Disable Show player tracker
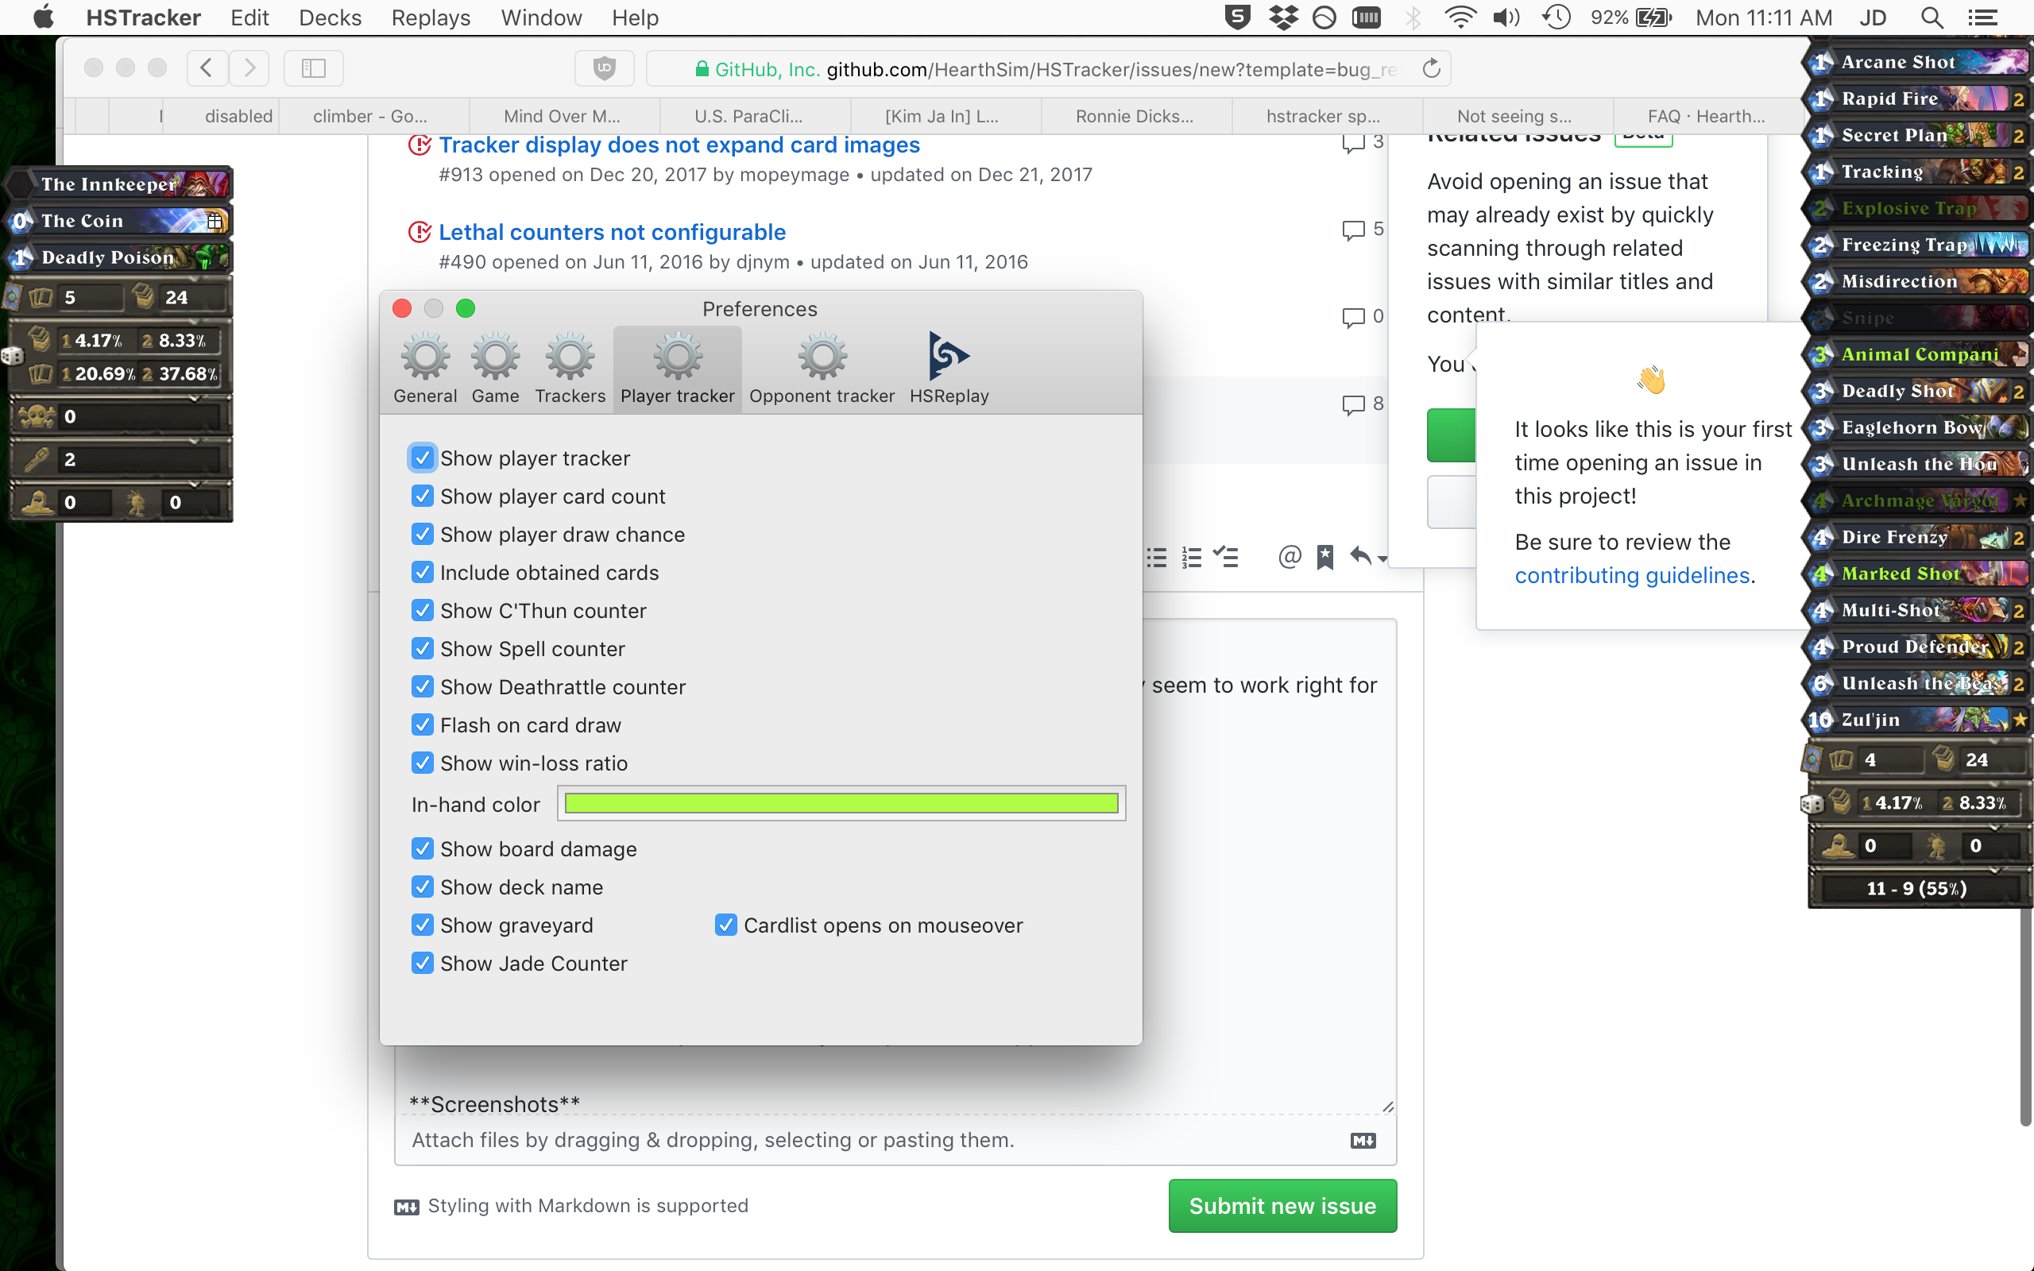This screenshot has width=2034, height=1271. coord(422,458)
